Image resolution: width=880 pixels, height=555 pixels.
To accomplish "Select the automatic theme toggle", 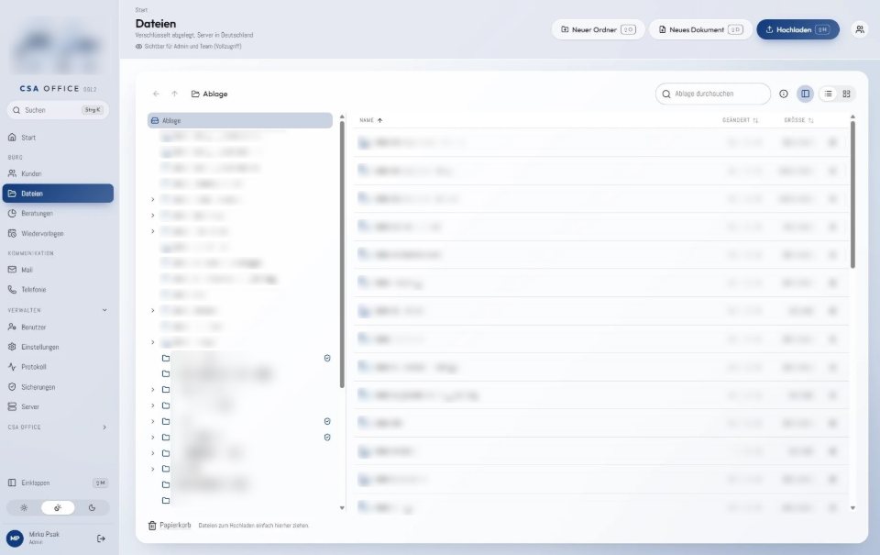I will pyautogui.click(x=58, y=508).
